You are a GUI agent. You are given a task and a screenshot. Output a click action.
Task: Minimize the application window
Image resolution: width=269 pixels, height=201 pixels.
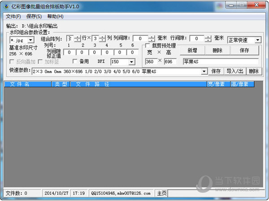231,5
